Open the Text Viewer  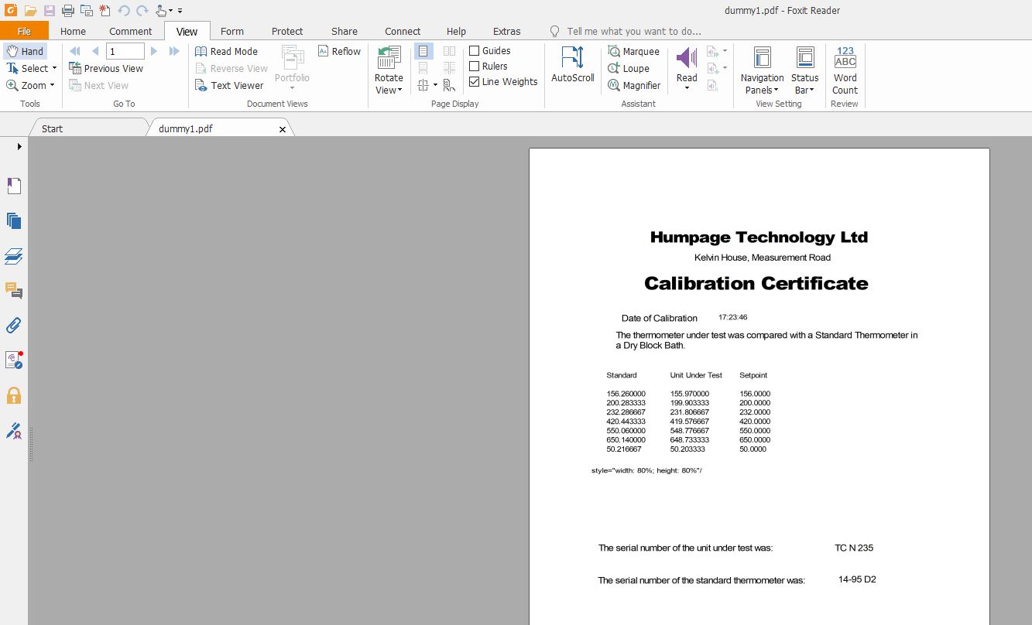pos(229,85)
